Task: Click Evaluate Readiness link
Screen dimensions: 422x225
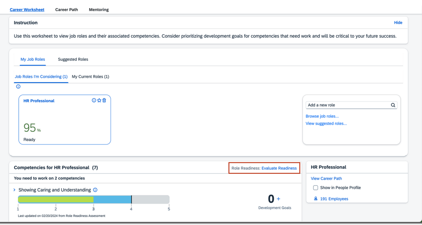Action: tap(279, 168)
